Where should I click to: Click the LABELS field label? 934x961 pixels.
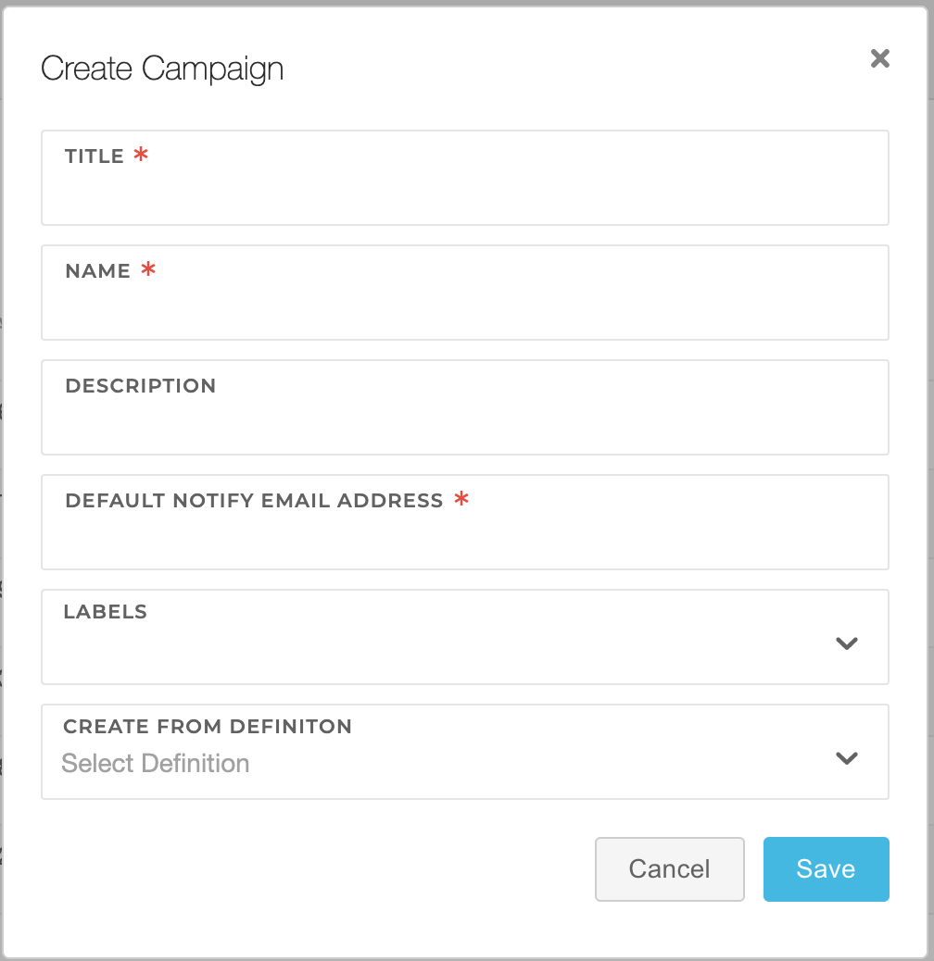106,612
